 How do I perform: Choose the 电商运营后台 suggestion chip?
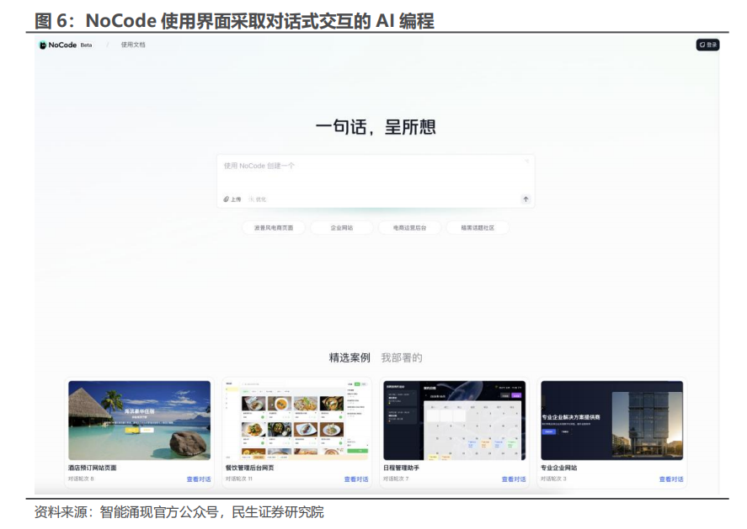coord(409,228)
